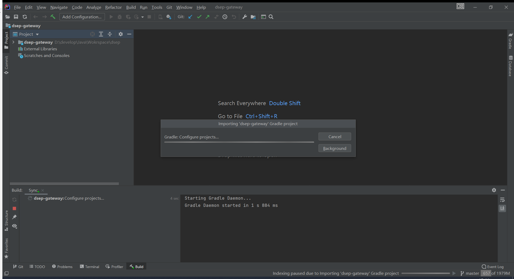Click the Search Everywhere magnifier icon
This screenshot has width=514, height=279.
pos(271,17)
